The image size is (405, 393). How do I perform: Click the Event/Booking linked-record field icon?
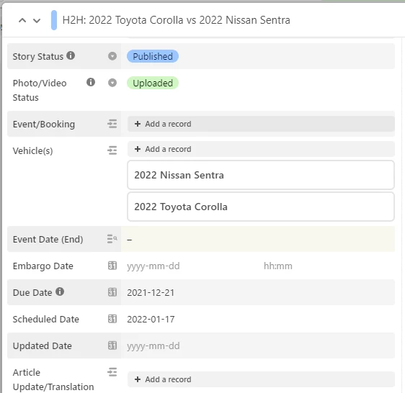[112, 124]
